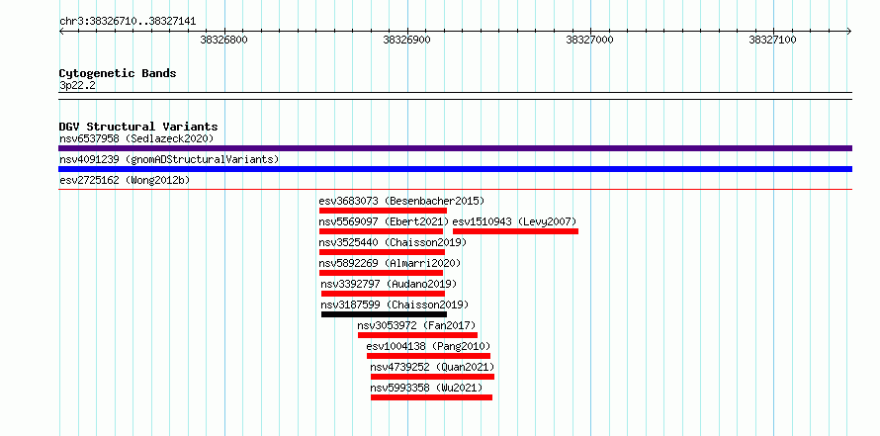
Task: Click the DGV Structural Variants track title
Action: pyautogui.click(x=138, y=127)
